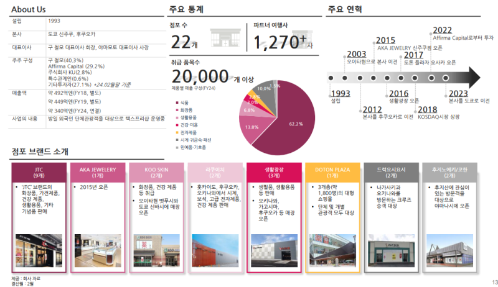Viewport: 498px width, 287px height.
Task: Click the 생활광장 brand header
Action: tap(273, 171)
